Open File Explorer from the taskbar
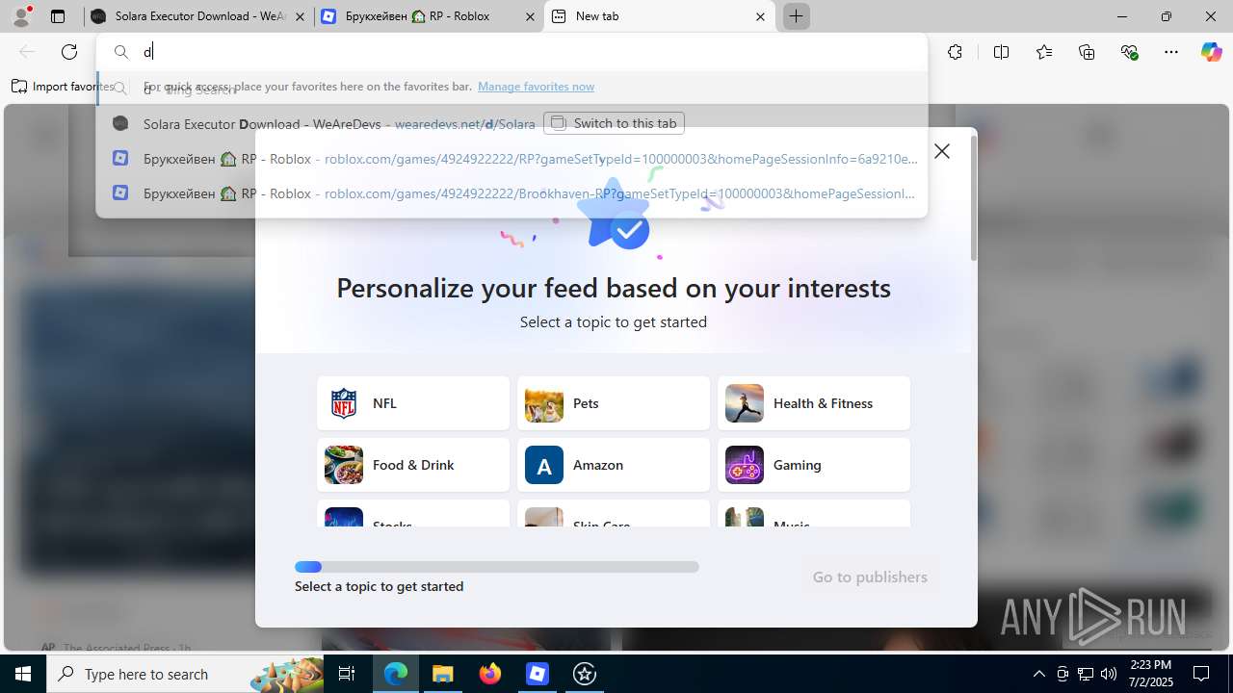Image resolution: width=1233 pixels, height=693 pixels. click(x=442, y=674)
